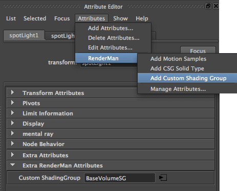Open the Help menu
Image resolution: width=237 pixels, height=191 pixels.
click(142, 18)
